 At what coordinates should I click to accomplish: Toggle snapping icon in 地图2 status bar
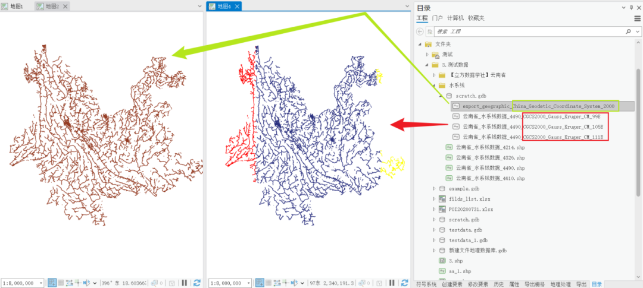click(52, 283)
